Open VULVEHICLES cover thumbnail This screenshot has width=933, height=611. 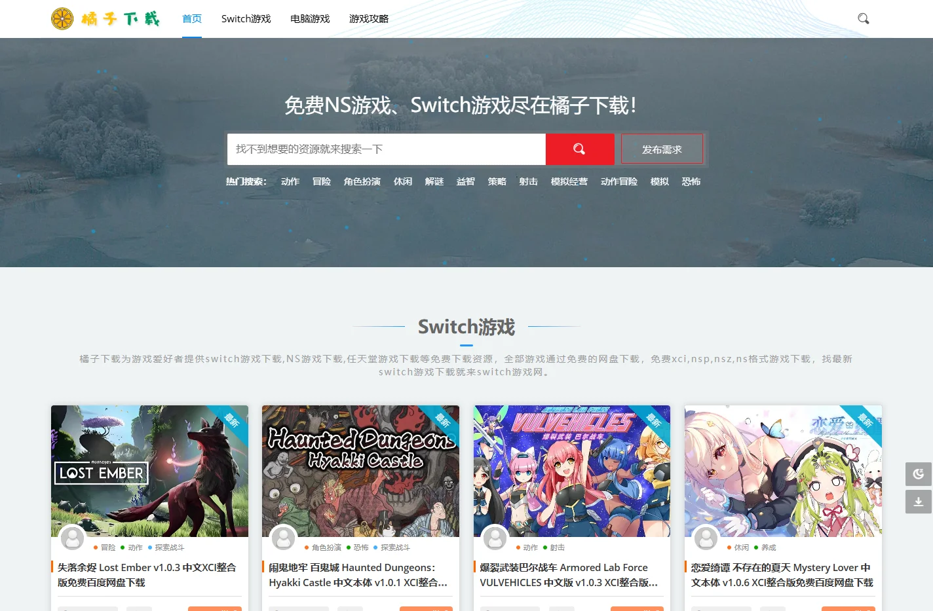(572, 471)
